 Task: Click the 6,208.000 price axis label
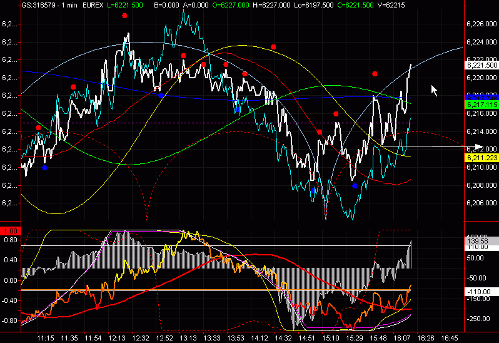click(x=481, y=185)
